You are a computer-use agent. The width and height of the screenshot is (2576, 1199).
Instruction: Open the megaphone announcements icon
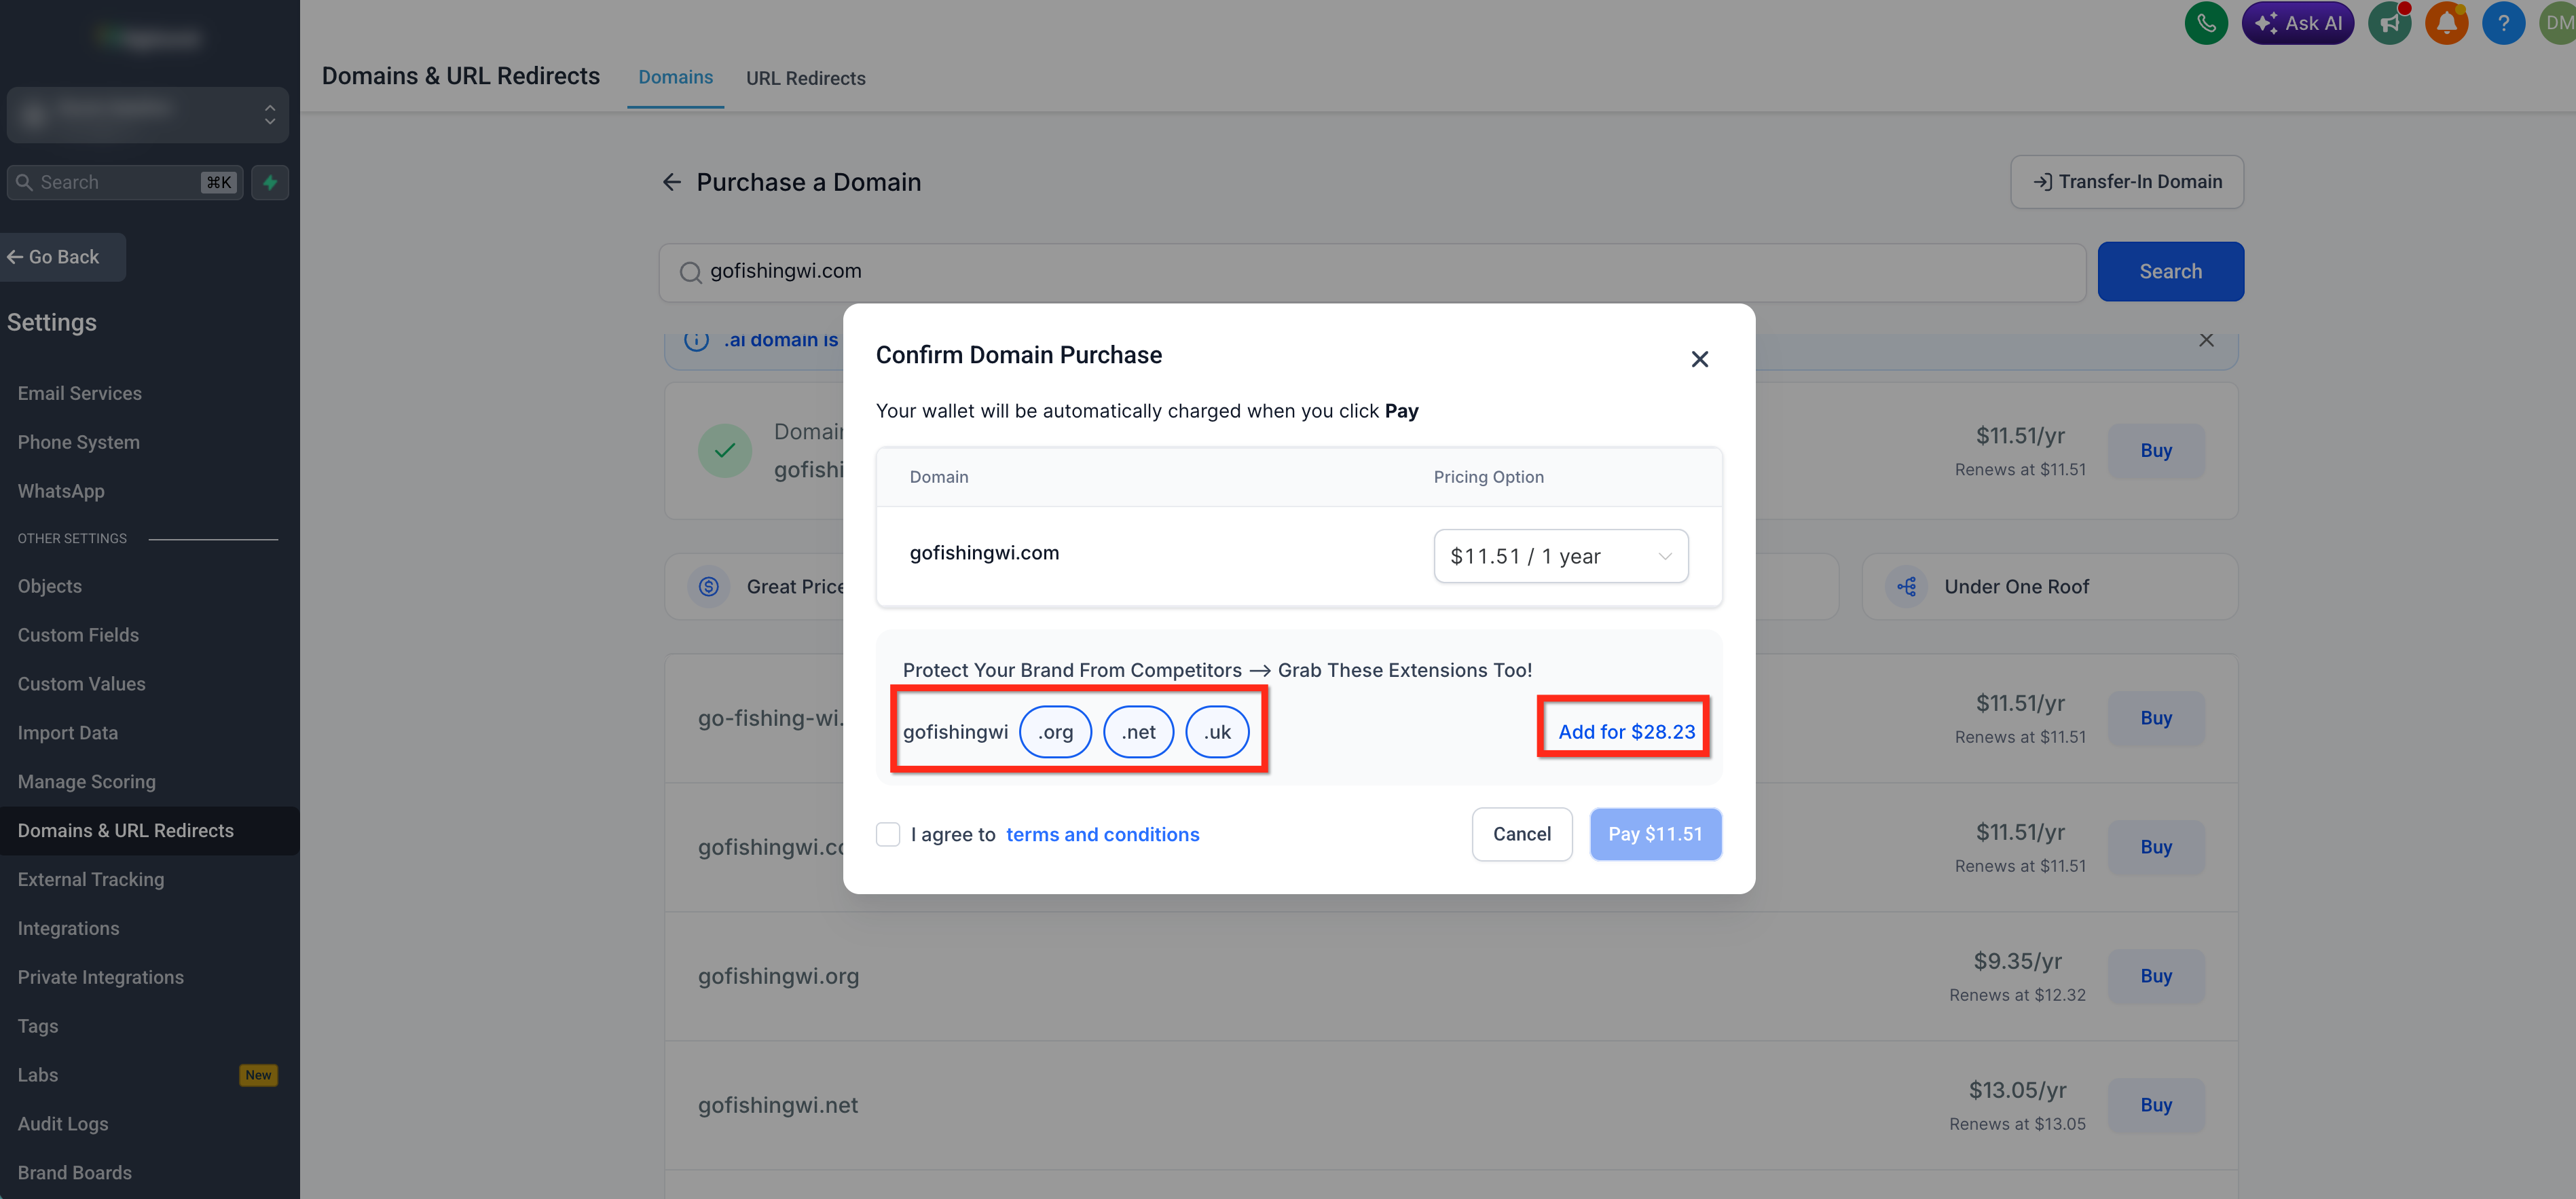(x=2389, y=22)
